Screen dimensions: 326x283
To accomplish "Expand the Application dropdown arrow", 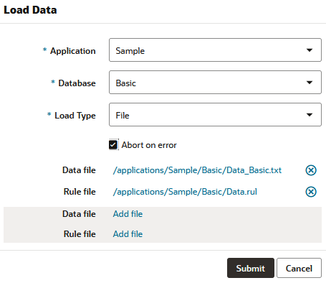I will pos(310,50).
